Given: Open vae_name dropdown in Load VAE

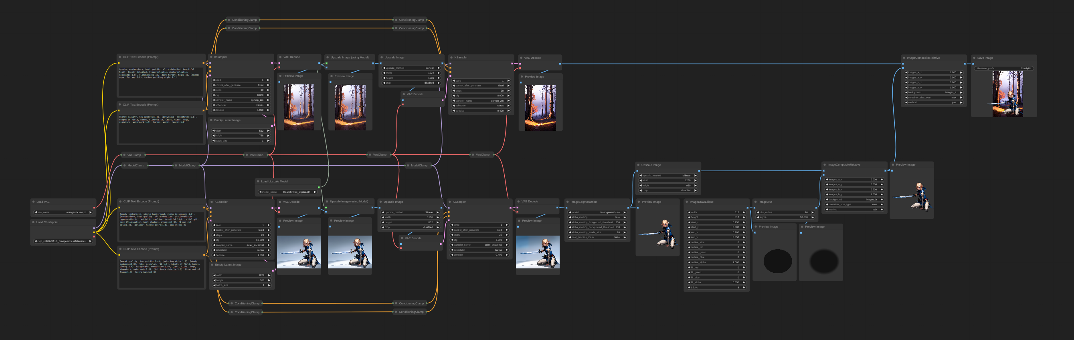Looking at the screenshot, I should [63, 212].
